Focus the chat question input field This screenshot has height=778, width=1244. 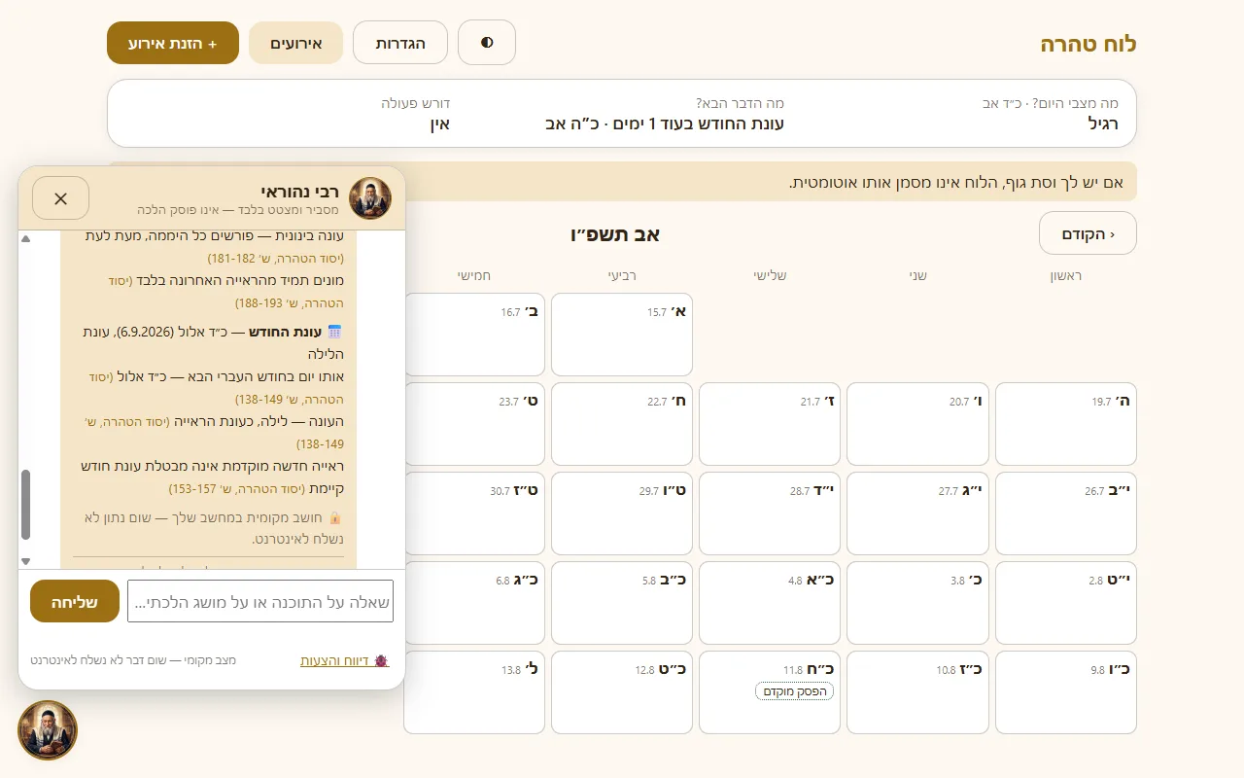click(x=260, y=601)
